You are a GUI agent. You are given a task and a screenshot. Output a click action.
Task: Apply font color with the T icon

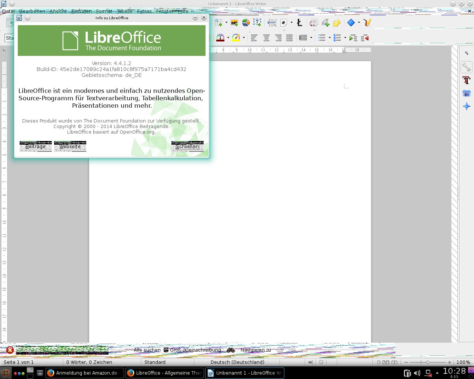(x=220, y=37)
